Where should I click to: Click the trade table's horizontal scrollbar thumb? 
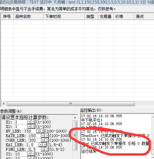[x=71, y=104]
